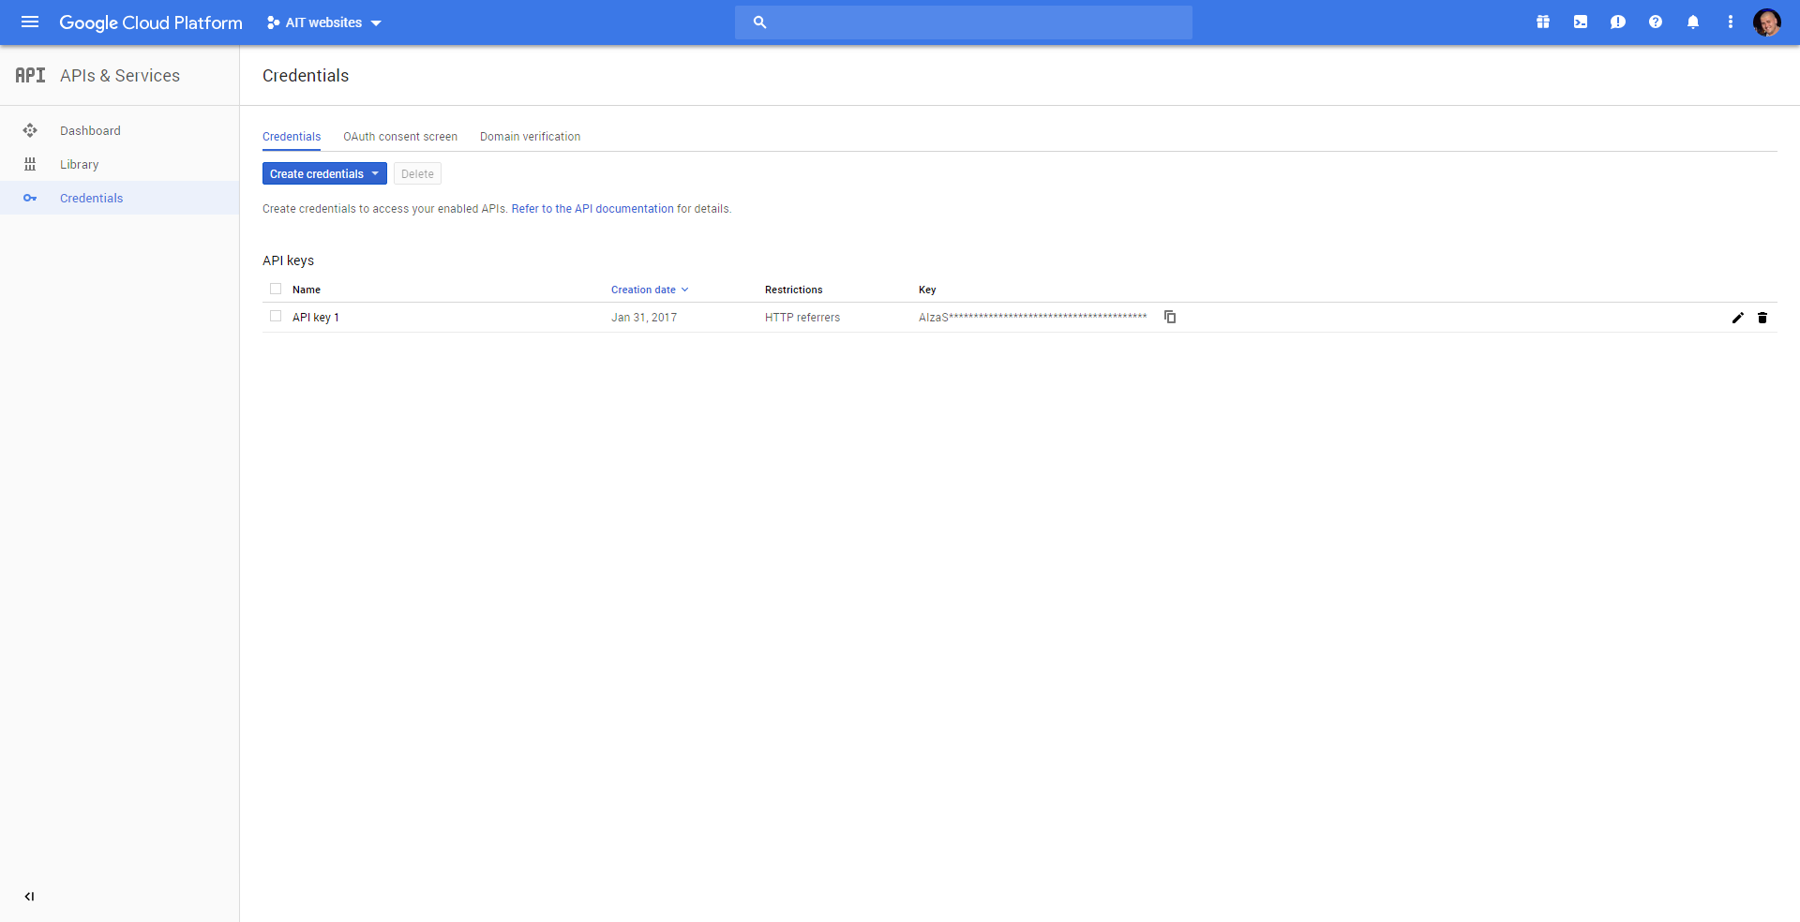Sort by the Name column header

coord(307,290)
